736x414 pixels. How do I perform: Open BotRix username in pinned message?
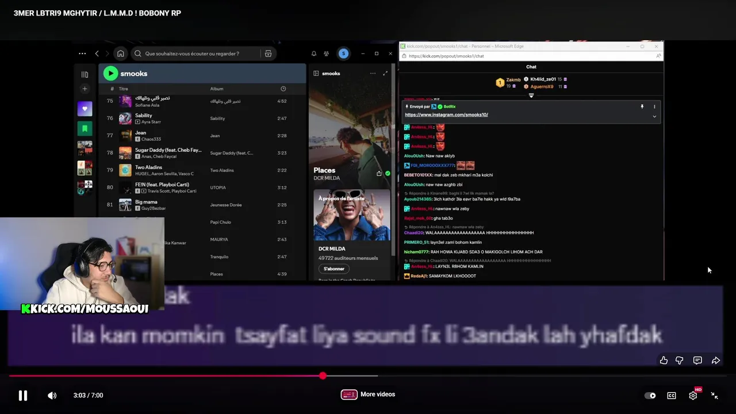(450, 106)
